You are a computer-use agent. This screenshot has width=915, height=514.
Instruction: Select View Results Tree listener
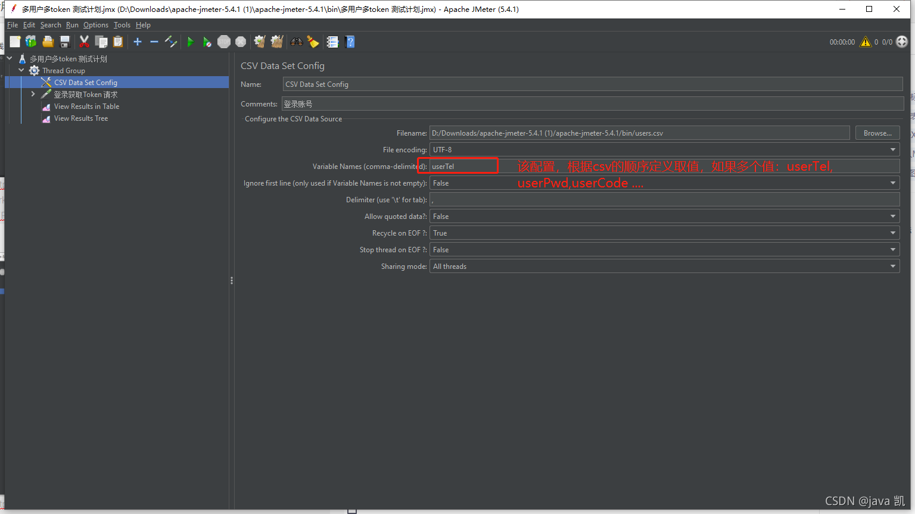point(81,118)
